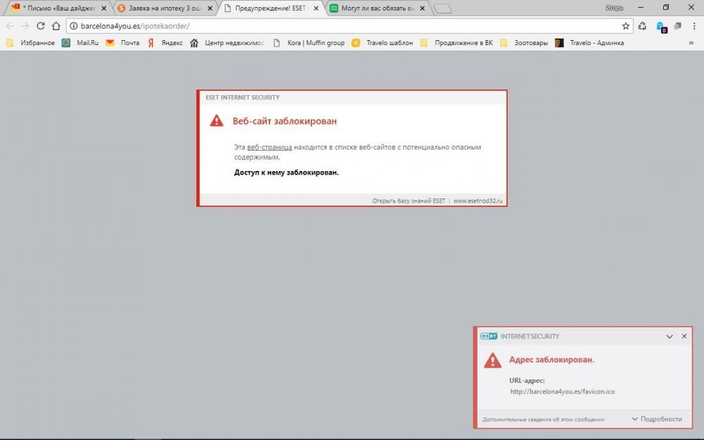Open the Зоотовары bookmarks folder
704x440 pixels.
(x=524, y=43)
